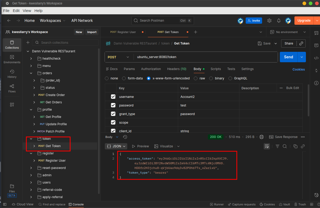
Task: Copy the response body
Action: coord(295,146)
